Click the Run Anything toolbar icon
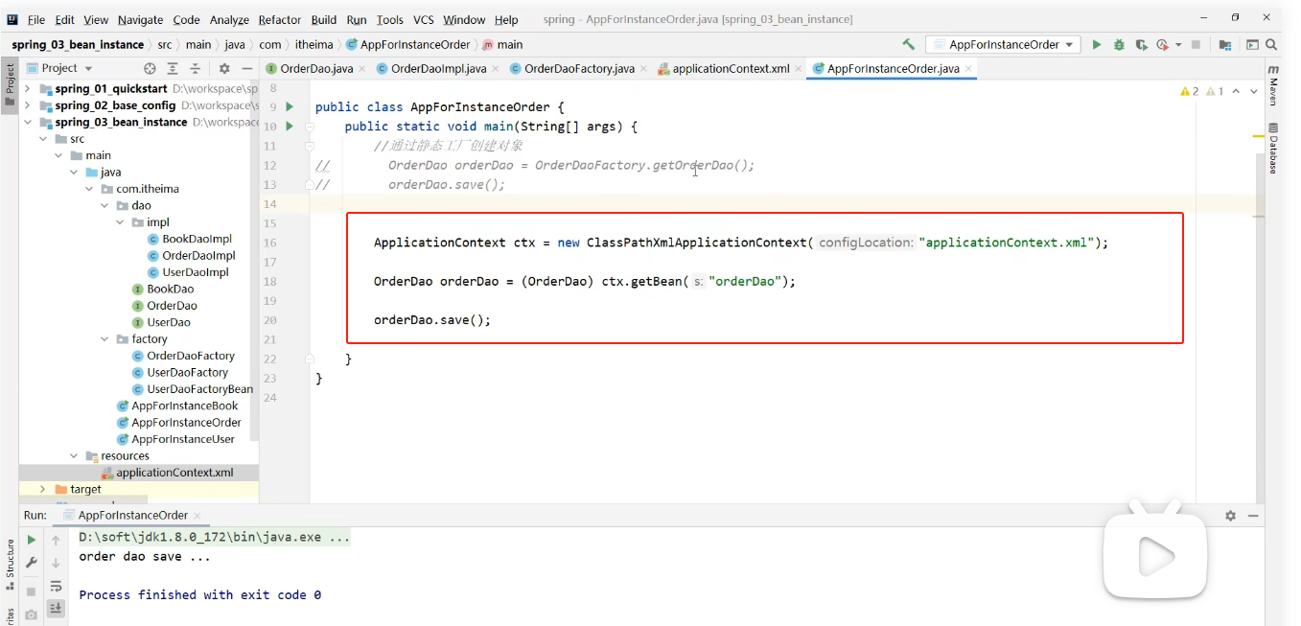 point(1252,44)
